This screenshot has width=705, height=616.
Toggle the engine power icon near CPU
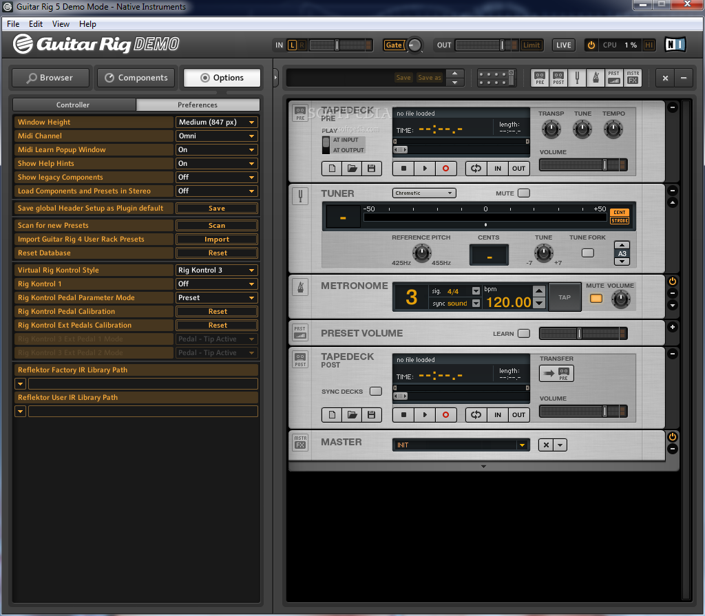click(x=591, y=45)
